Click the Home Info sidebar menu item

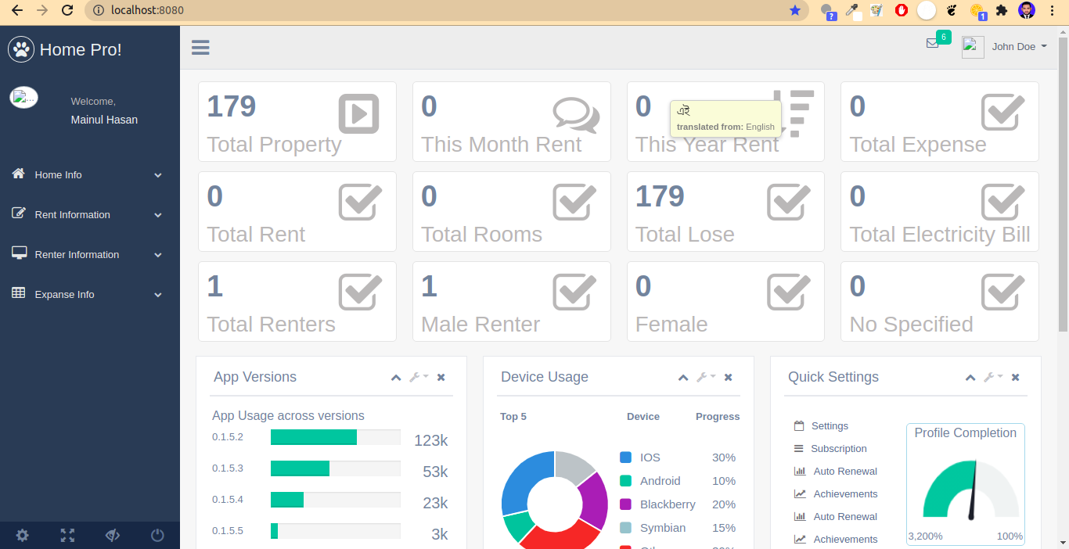tap(57, 174)
